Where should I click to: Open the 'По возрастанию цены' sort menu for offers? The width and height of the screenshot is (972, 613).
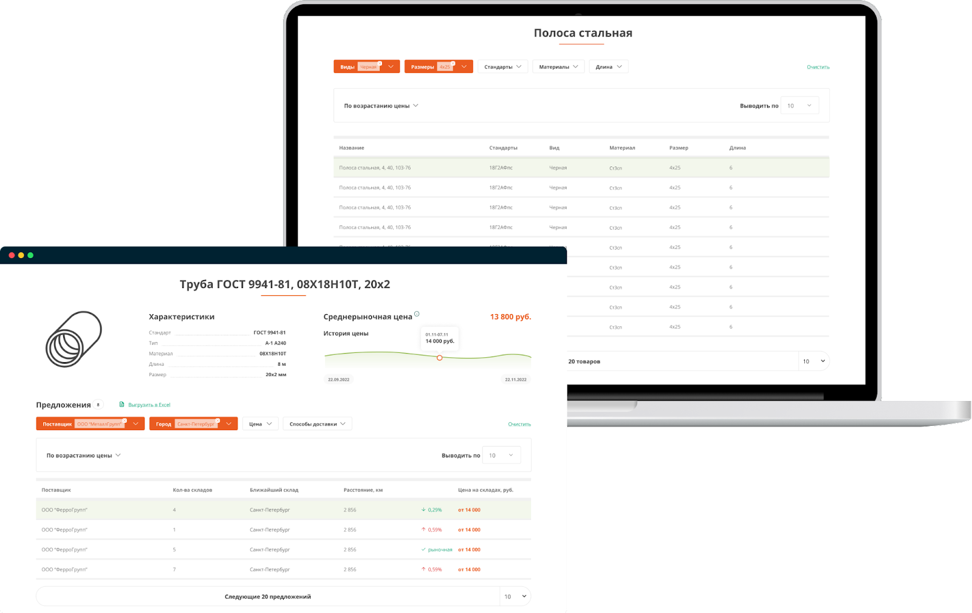click(83, 455)
